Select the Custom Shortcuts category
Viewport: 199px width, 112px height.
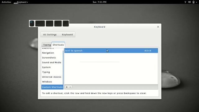click(52, 87)
